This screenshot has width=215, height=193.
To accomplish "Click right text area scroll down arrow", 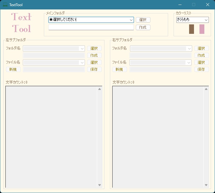I will point(206,185).
